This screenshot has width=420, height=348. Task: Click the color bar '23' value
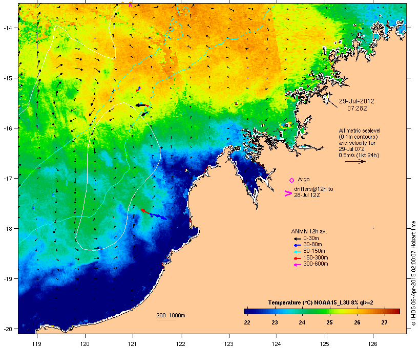coord(275,322)
